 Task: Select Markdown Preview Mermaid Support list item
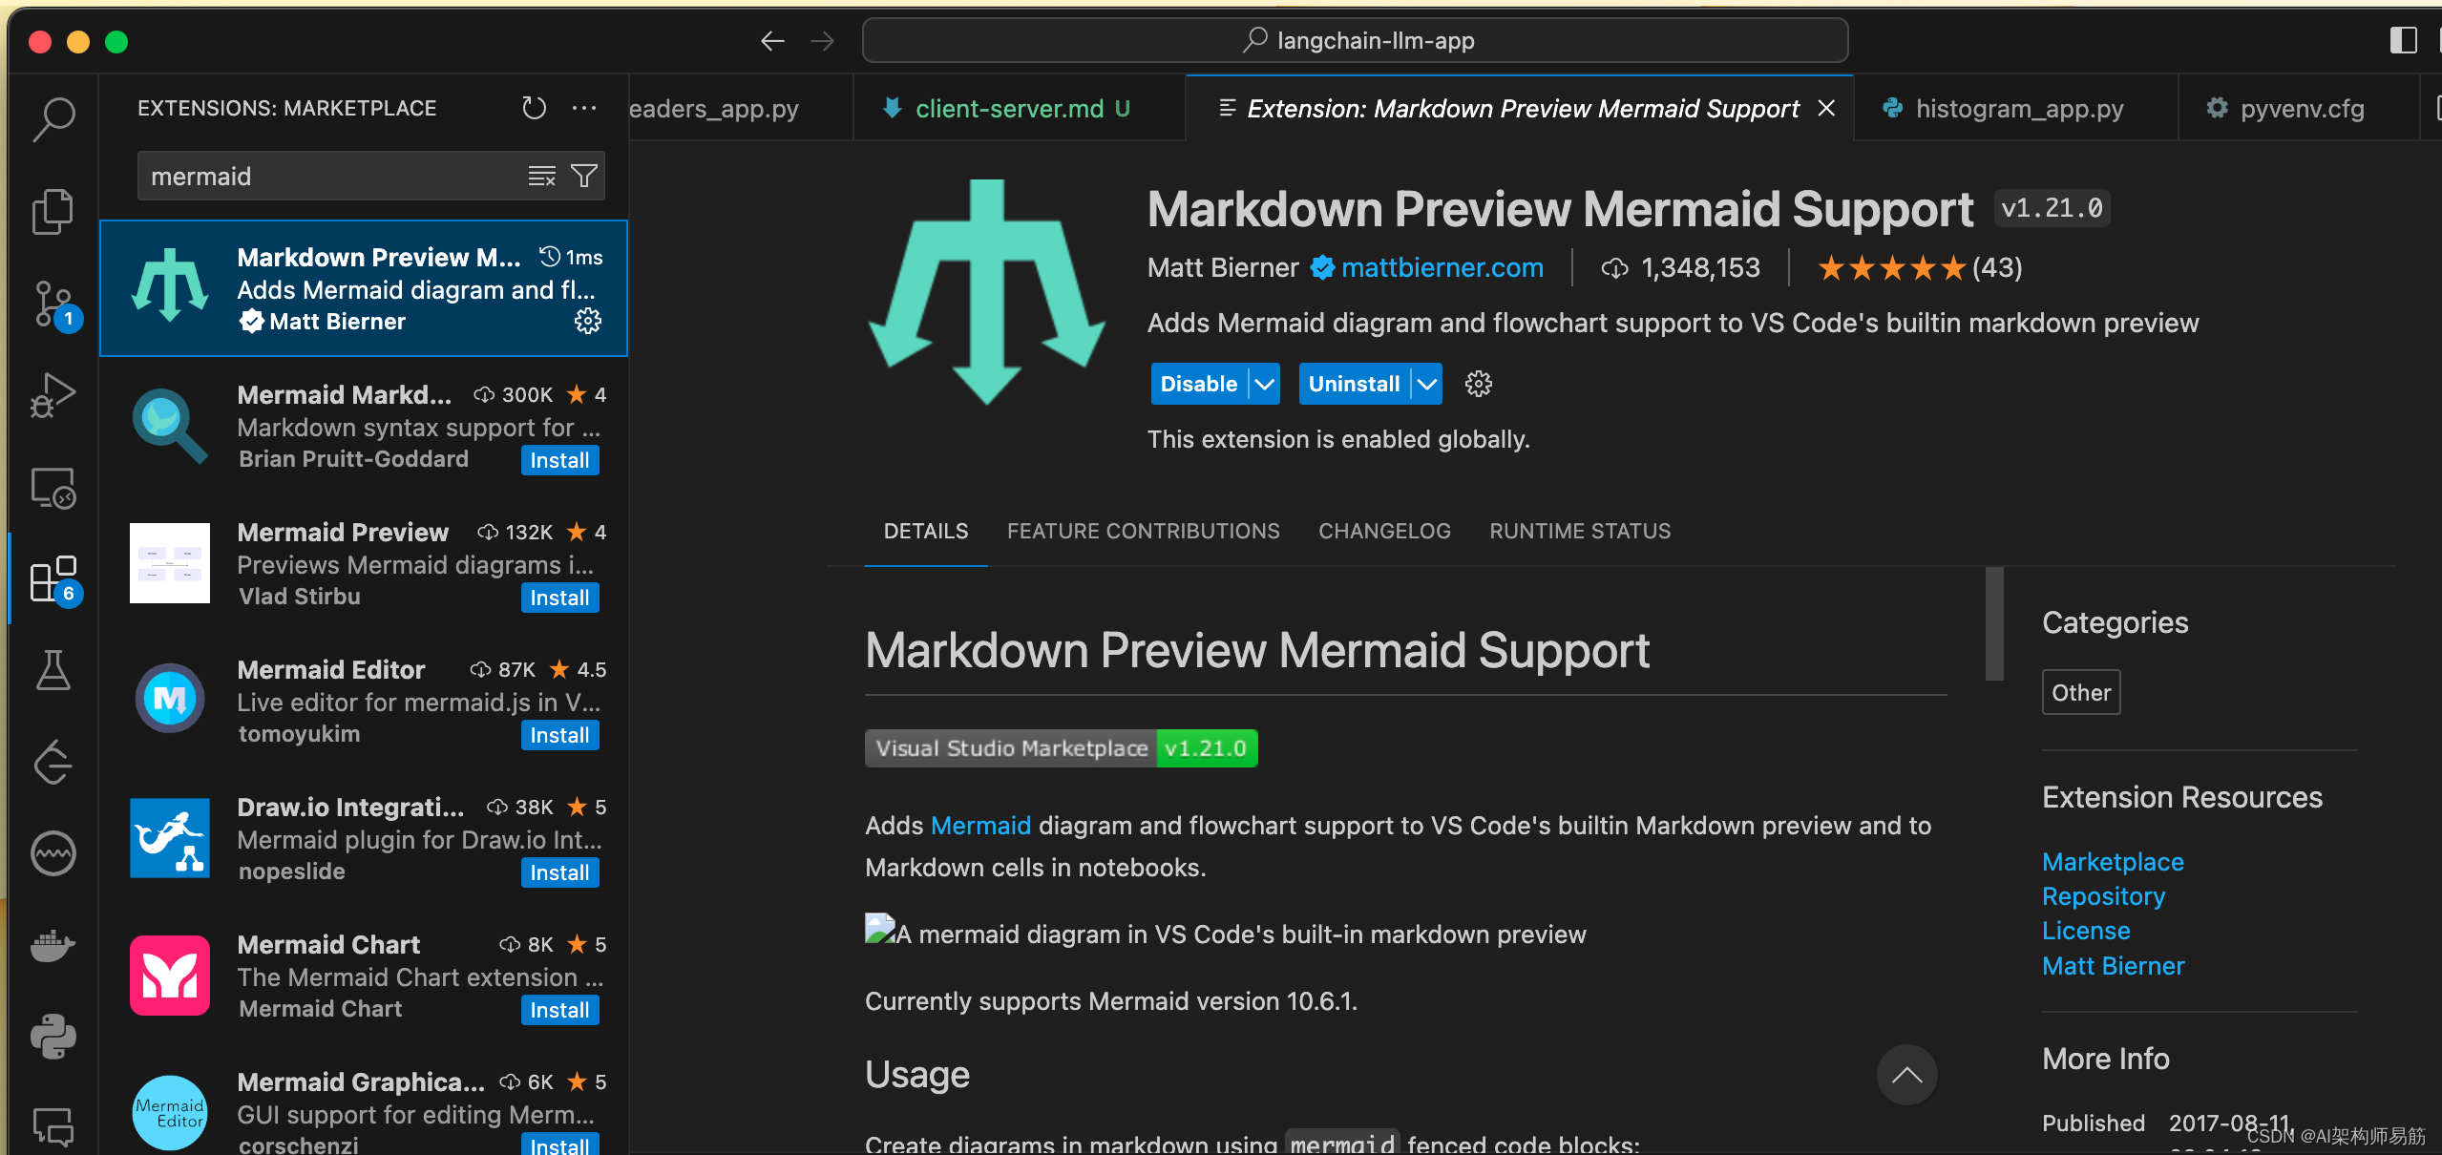click(363, 288)
